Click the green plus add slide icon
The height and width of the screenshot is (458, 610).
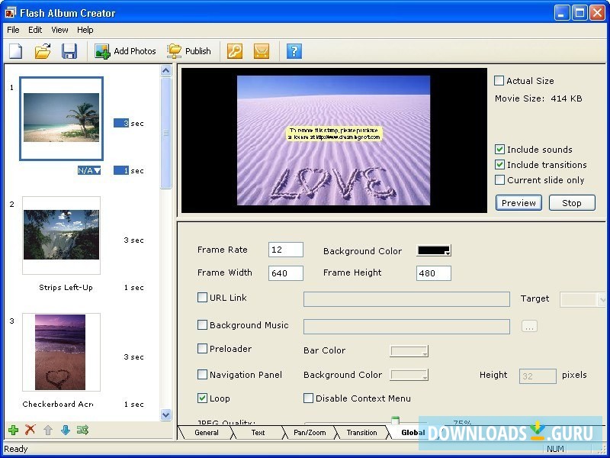[x=13, y=431]
